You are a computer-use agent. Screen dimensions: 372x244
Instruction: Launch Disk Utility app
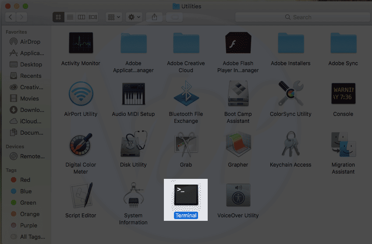133,145
